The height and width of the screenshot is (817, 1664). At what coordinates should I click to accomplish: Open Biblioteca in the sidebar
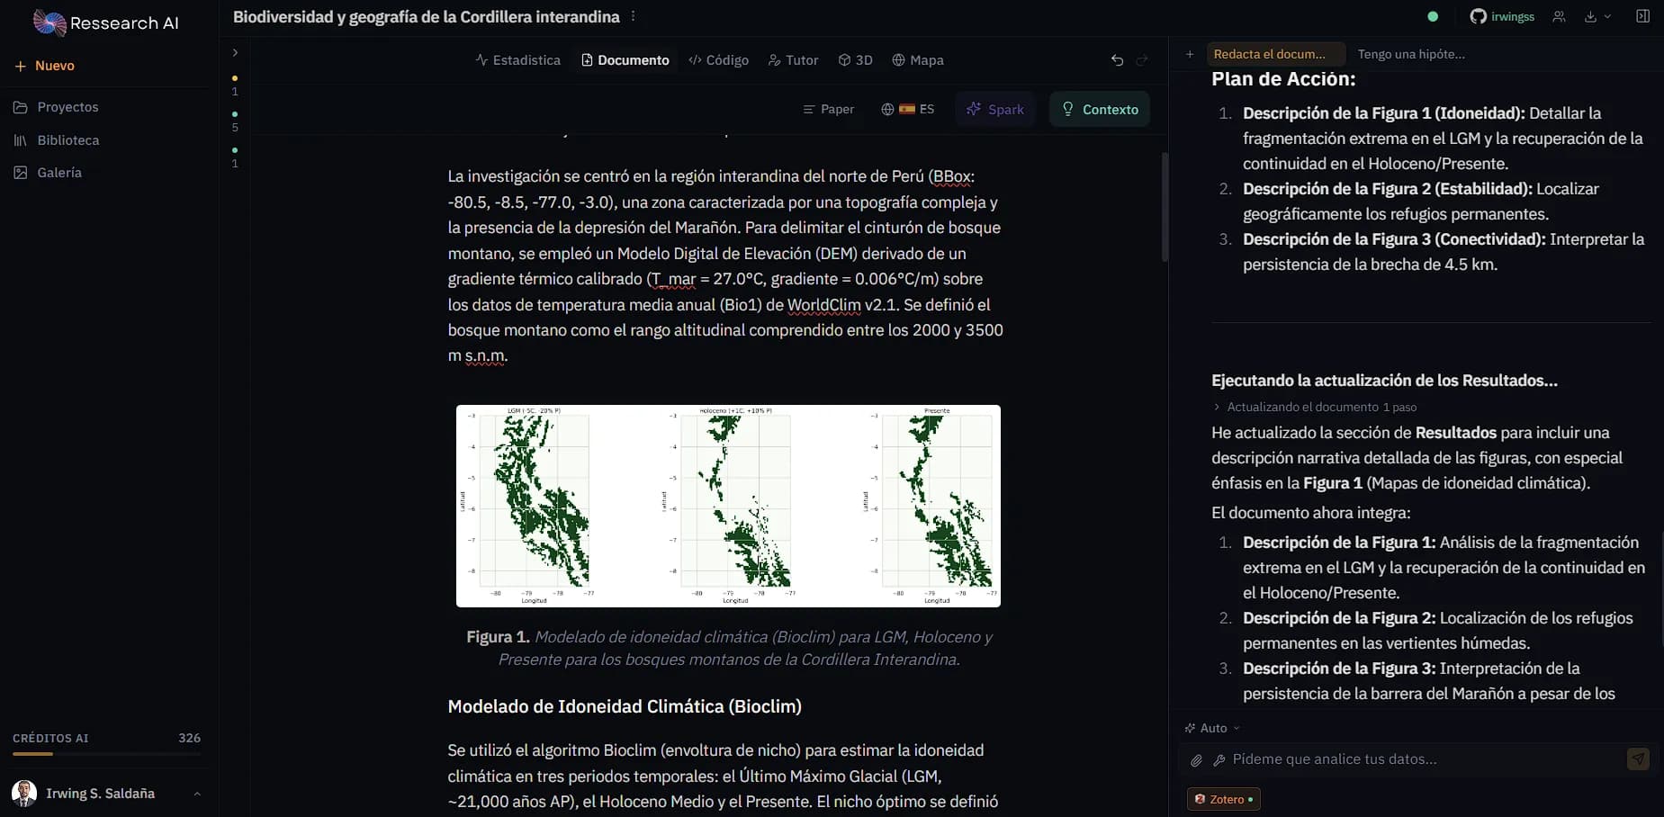click(56, 140)
